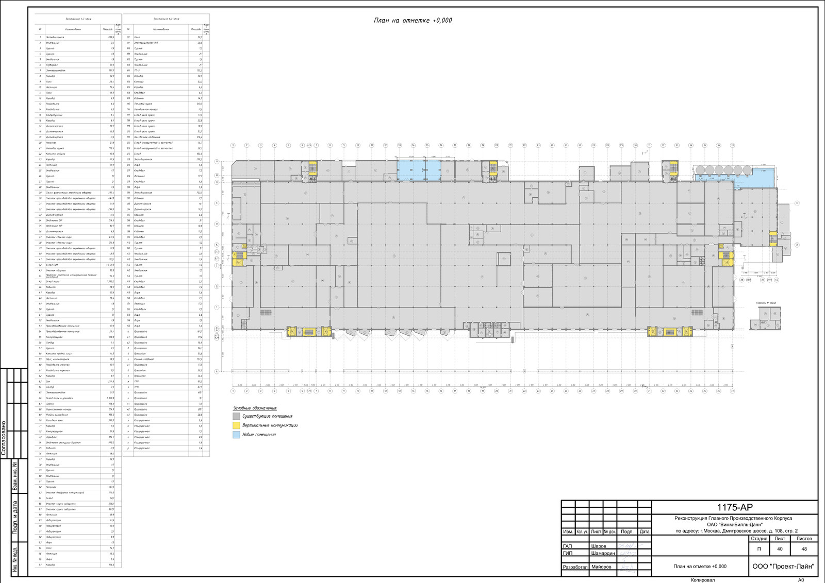The height and width of the screenshot is (583, 825).
Task: Click the italic plan title at sheet top
Action: click(x=412, y=20)
